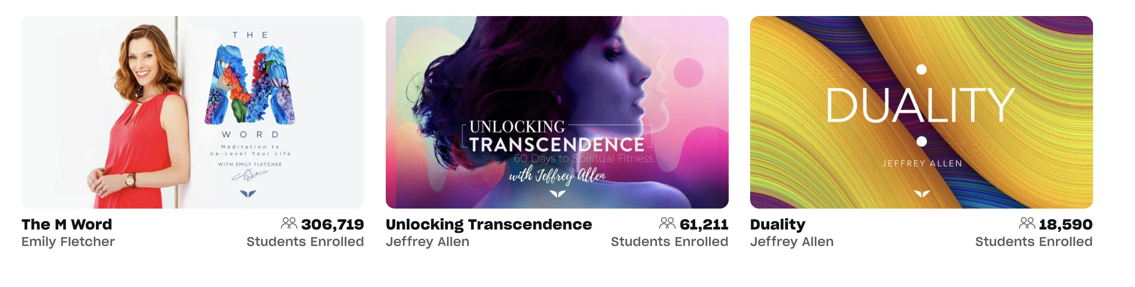Click the Mindvalley logo on Unlocking Transcendence cover

pos(558,193)
